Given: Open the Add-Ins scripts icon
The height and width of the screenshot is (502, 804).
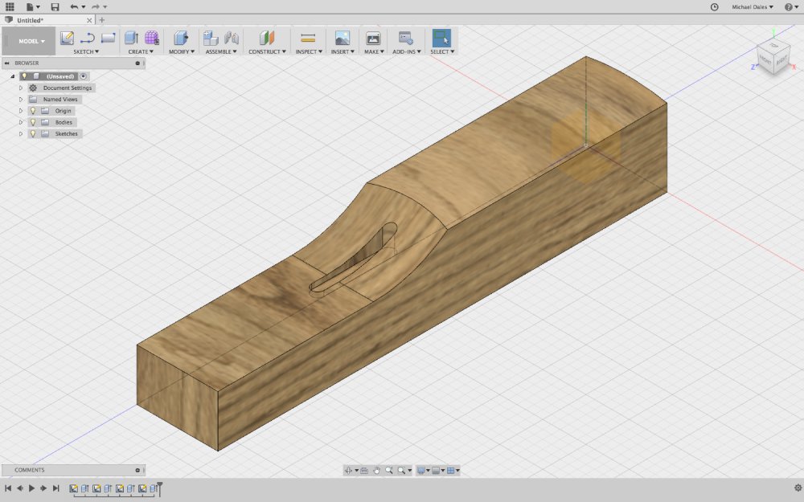Looking at the screenshot, I should 405,38.
